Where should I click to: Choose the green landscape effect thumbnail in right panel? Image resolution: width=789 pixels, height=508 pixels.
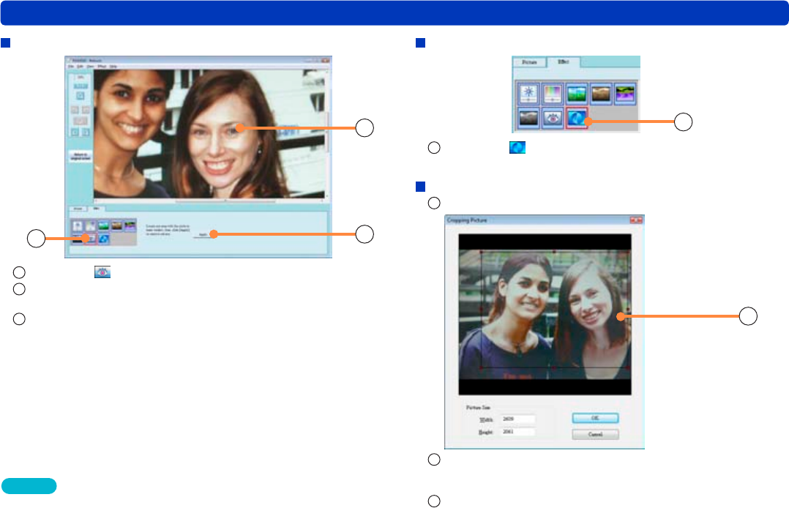577,93
